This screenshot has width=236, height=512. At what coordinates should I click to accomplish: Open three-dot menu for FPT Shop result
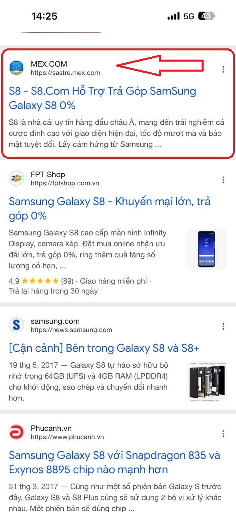click(223, 180)
